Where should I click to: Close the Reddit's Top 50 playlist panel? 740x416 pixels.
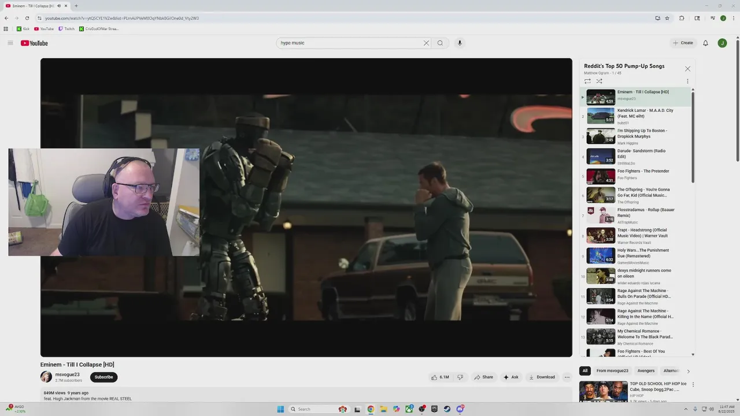pos(687,69)
